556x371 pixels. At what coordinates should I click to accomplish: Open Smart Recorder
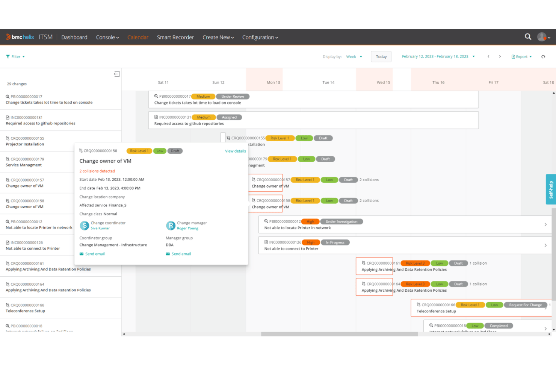click(x=175, y=37)
